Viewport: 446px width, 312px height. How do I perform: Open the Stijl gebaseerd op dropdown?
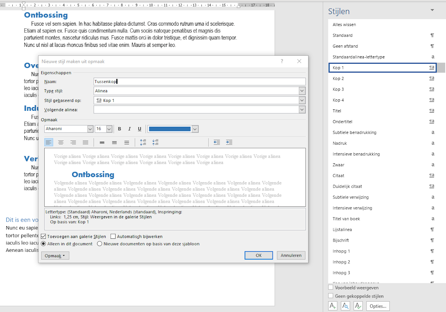(x=302, y=100)
